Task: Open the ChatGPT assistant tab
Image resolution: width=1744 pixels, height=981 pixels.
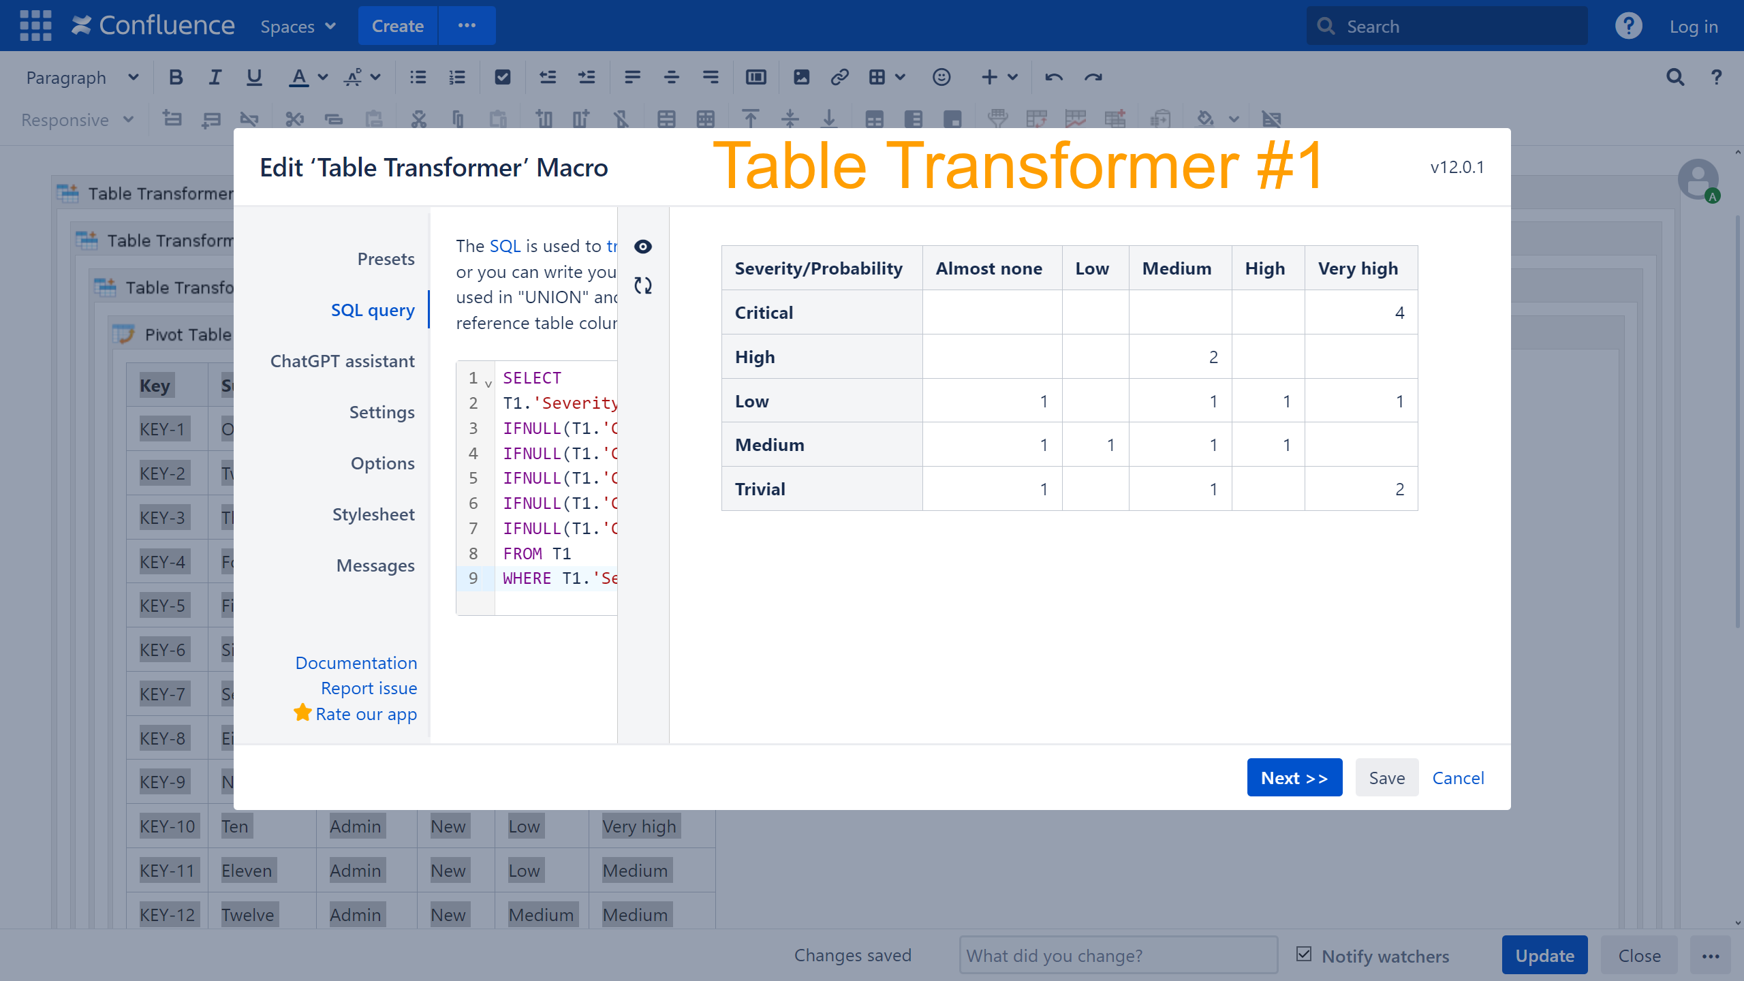Action: (x=342, y=361)
